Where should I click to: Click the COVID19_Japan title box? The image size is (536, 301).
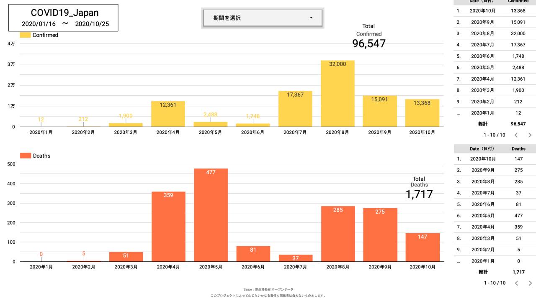click(x=63, y=18)
